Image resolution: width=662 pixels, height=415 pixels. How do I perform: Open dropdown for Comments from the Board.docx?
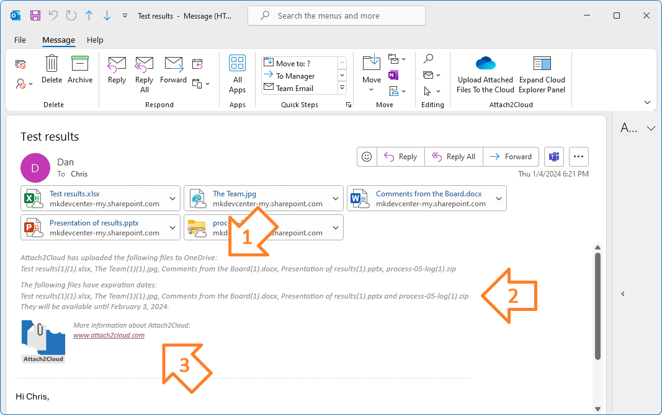coord(499,198)
